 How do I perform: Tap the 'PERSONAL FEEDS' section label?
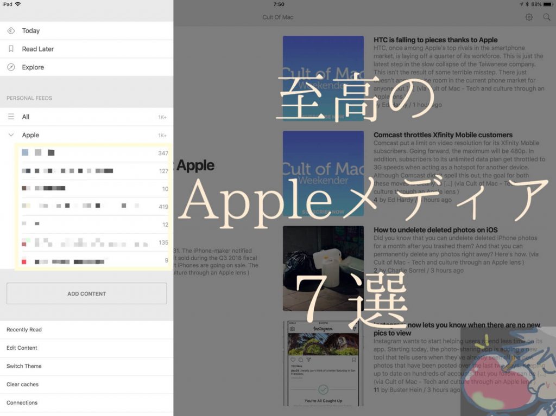tap(29, 98)
